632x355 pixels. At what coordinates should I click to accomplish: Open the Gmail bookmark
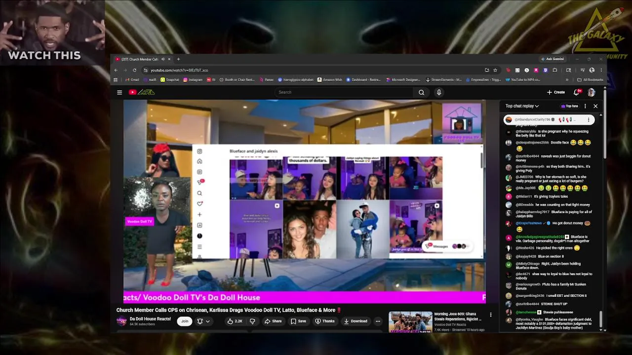click(132, 79)
